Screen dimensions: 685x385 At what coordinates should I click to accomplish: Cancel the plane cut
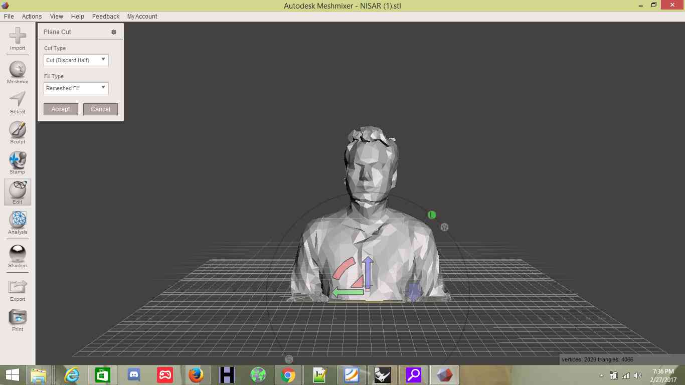click(100, 109)
